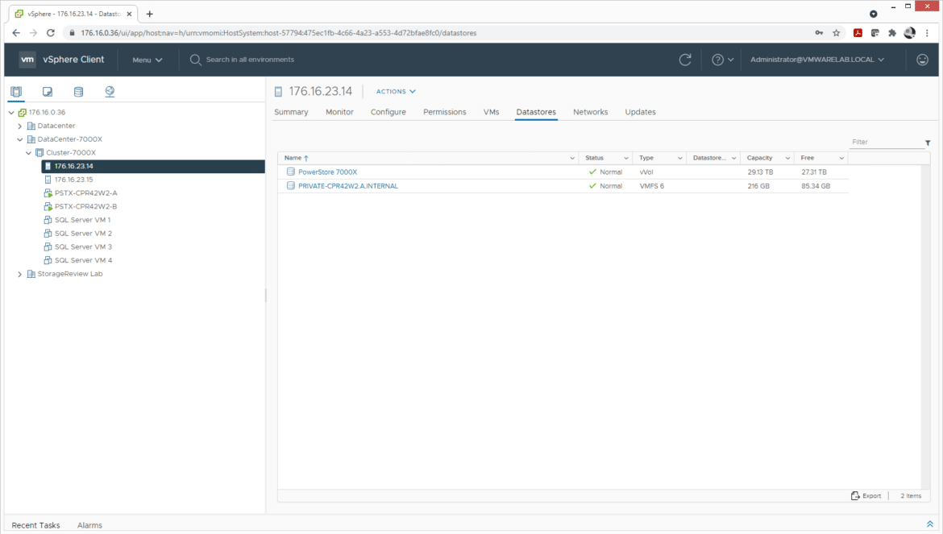Click the feedback smiley icon
Image resolution: width=943 pixels, height=534 pixels.
(922, 60)
